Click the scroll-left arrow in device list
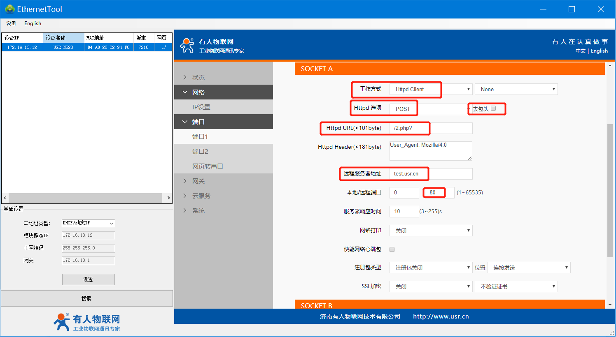 tap(5, 198)
